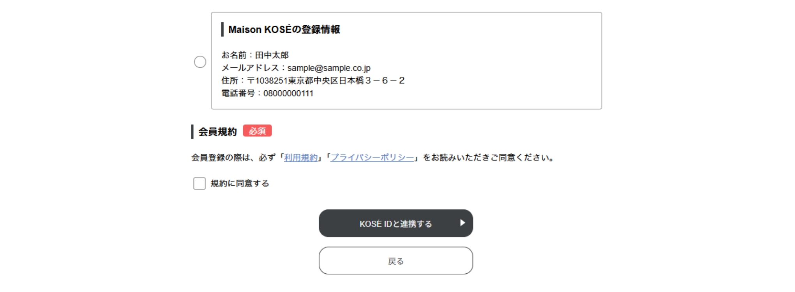The height and width of the screenshot is (292, 795).
Task: Click the 電話番号 08000000111 line
Action: pos(267,93)
